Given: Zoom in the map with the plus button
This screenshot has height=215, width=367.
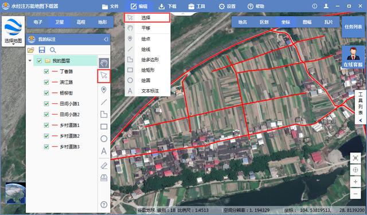Looking at the screenshot, I should (x=356, y=182).
